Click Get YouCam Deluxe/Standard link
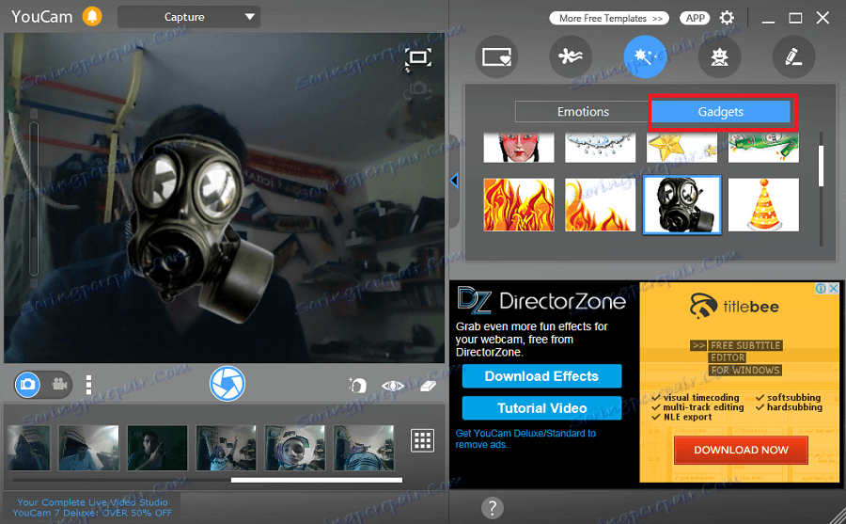846x524 pixels. (525, 438)
